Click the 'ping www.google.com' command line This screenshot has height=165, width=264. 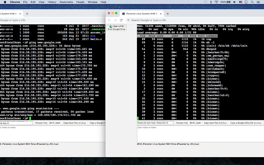point(45,42)
